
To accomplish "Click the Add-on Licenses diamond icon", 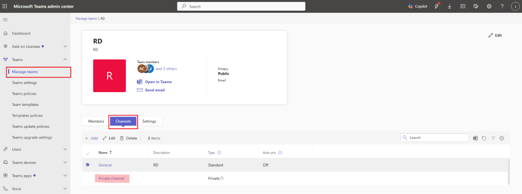I will click(5, 46).
